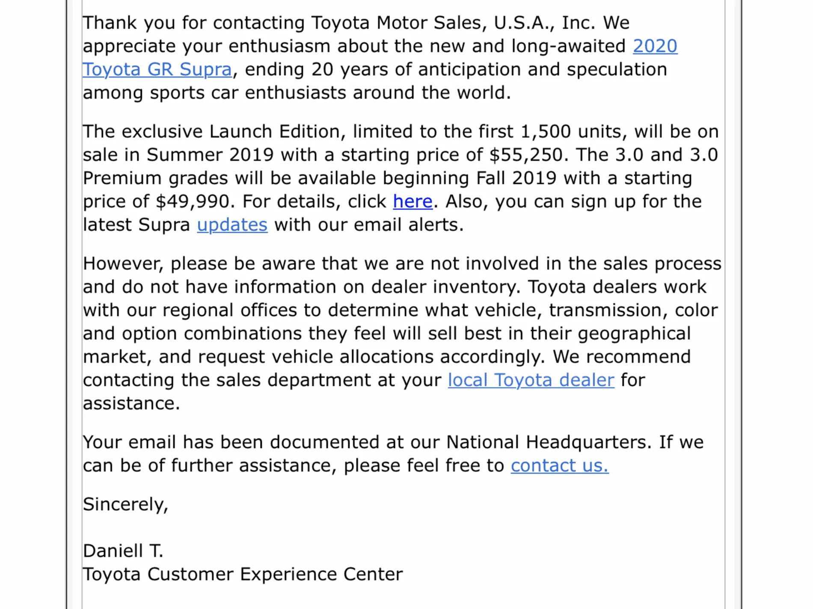Click "Toyota Customer Experience Center" signature text
Screen dimensions: 813x609
coord(243,574)
